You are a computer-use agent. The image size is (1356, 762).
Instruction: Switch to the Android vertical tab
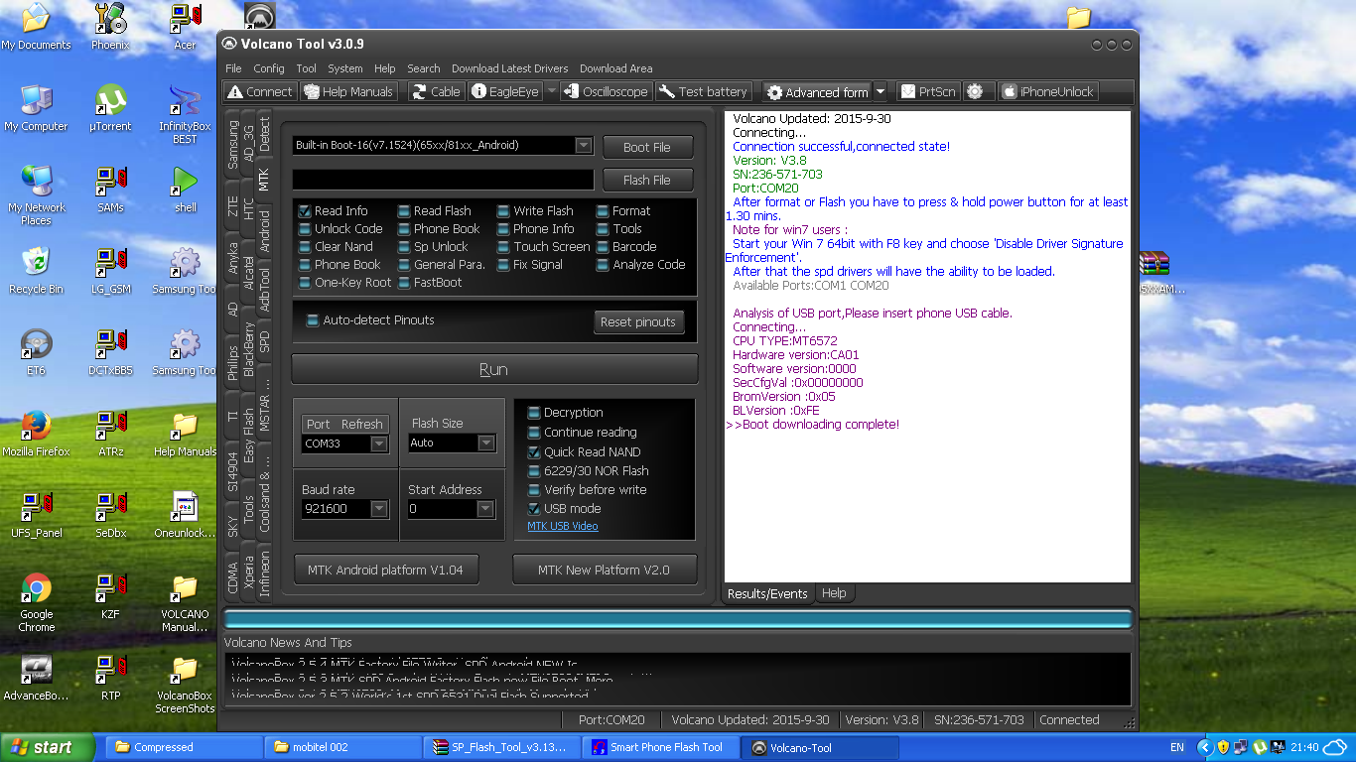coord(264,231)
